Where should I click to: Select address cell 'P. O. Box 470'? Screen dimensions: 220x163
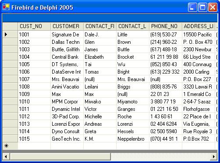pyautogui.click(x=199, y=42)
